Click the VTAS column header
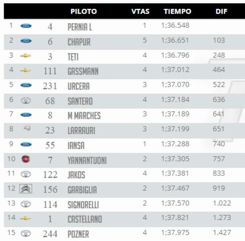Screen dimensions: 245x241 coord(140,11)
